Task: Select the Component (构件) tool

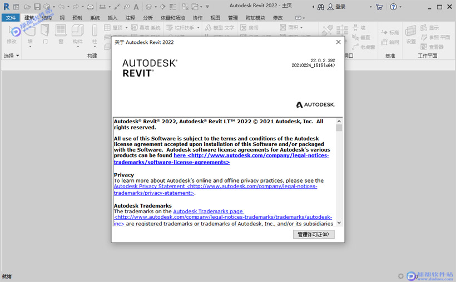Action: pos(78,35)
